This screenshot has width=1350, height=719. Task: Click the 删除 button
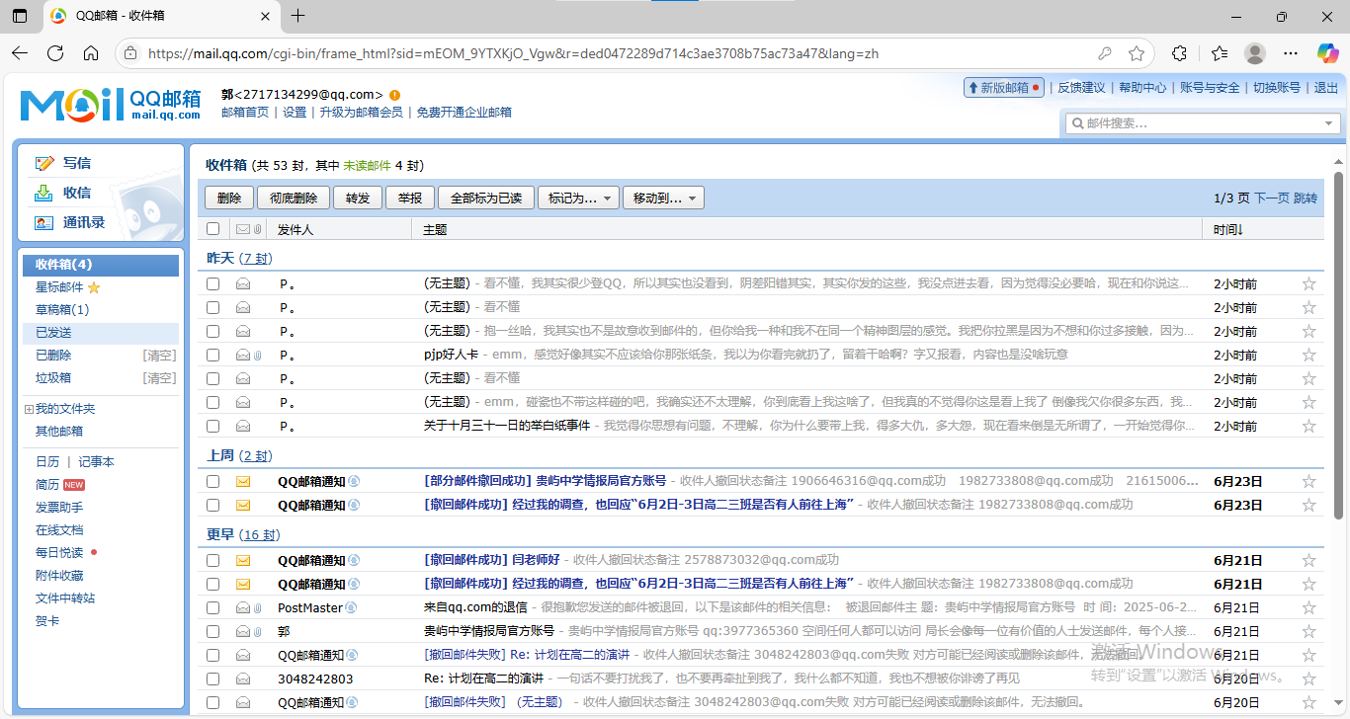click(x=229, y=198)
